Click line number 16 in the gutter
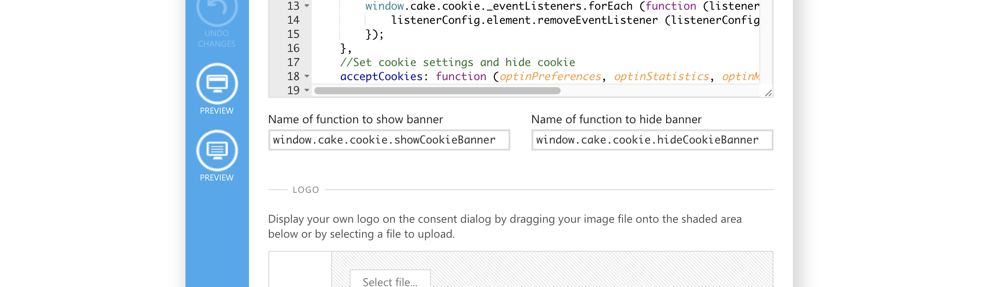1003x287 pixels. (293, 48)
